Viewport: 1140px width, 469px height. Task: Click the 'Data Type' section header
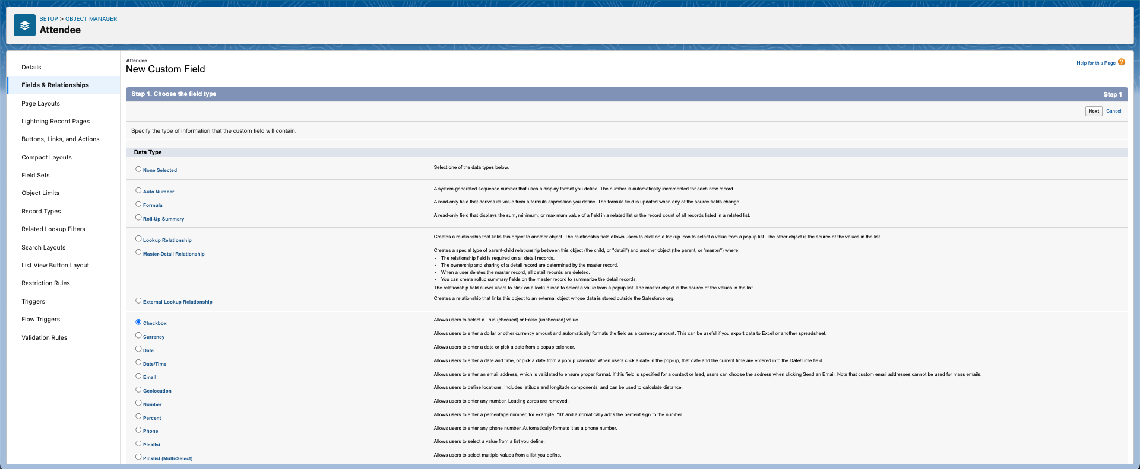pyautogui.click(x=148, y=152)
